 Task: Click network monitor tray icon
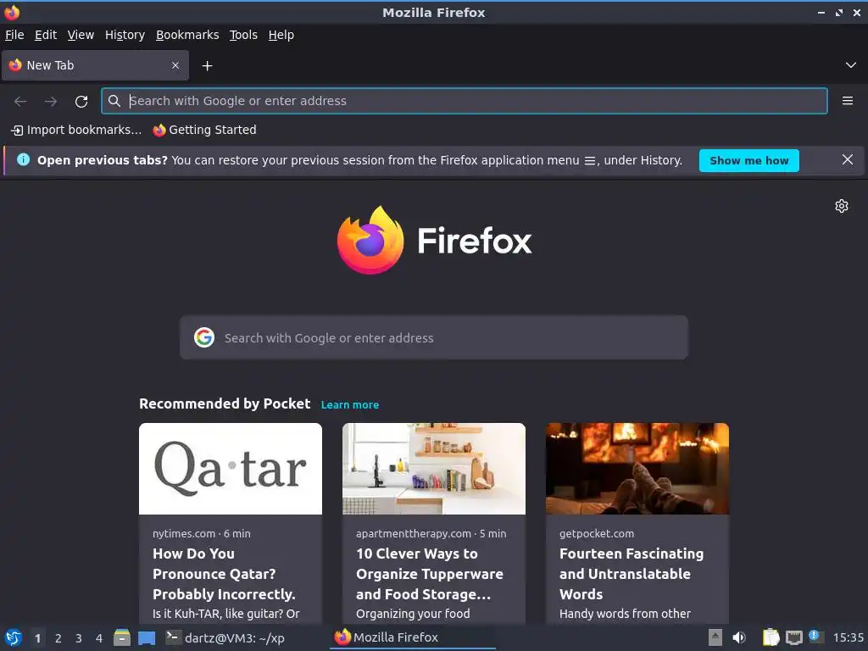pos(794,638)
